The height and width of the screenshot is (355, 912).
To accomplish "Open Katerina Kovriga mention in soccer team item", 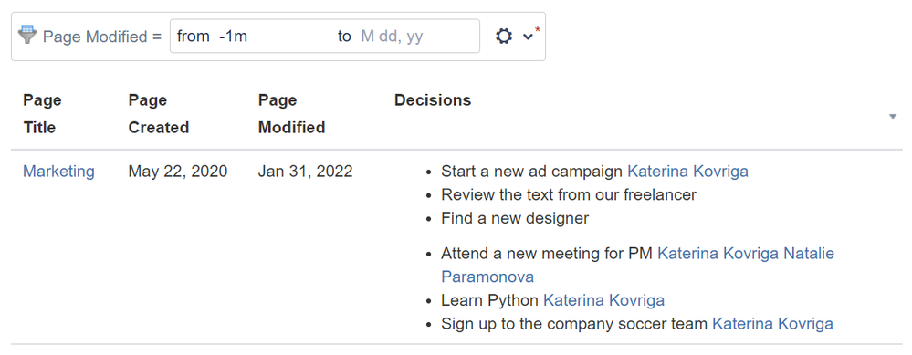I will tap(772, 324).
